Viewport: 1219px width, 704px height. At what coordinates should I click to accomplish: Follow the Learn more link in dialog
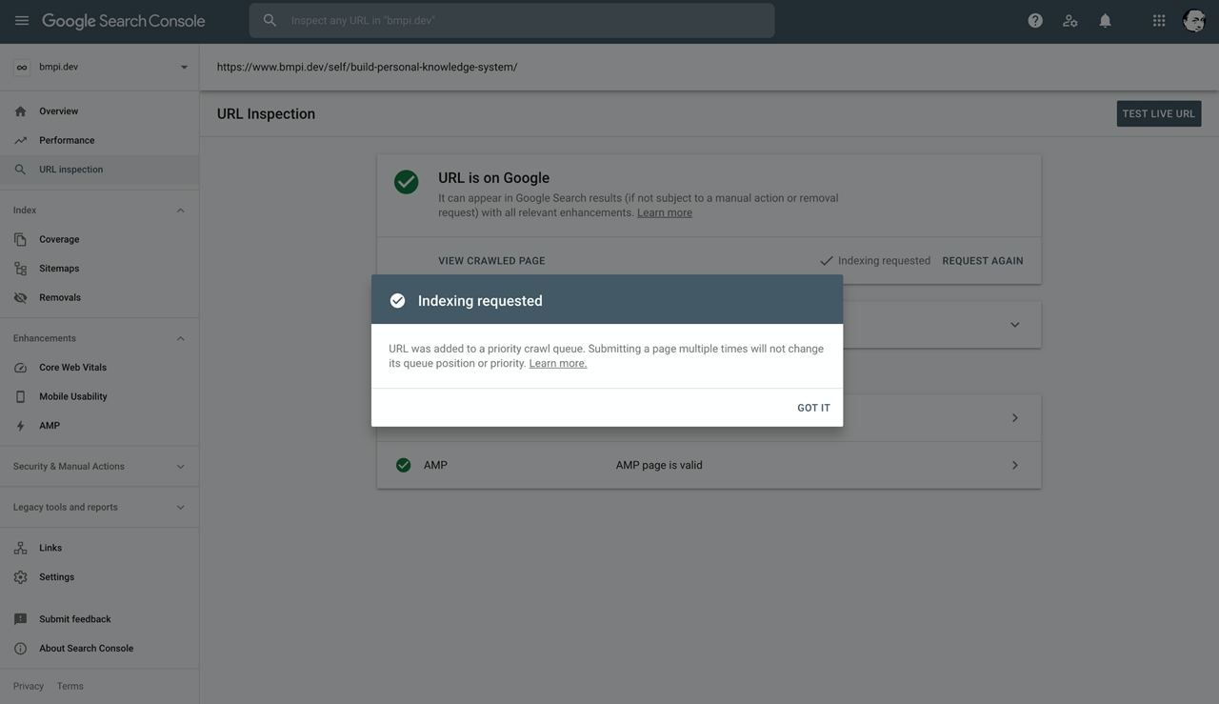point(557,364)
